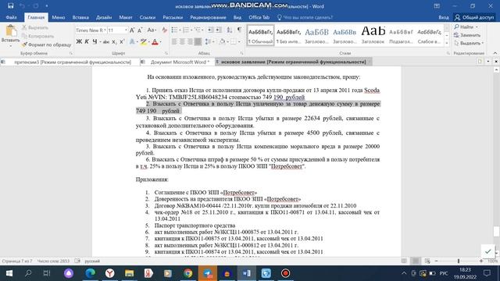Open the font color dropdown arrow
This screenshot has width=500, height=281.
coord(160,41)
